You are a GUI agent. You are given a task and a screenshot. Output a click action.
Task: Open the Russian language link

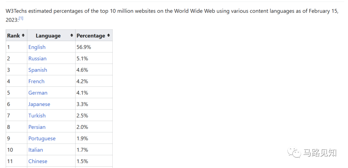coord(37,58)
